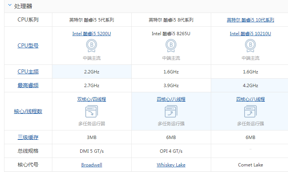Screen dimensions: 288x172
Task: Open the Whiskey Lake codename link
Action: pos(171,165)
